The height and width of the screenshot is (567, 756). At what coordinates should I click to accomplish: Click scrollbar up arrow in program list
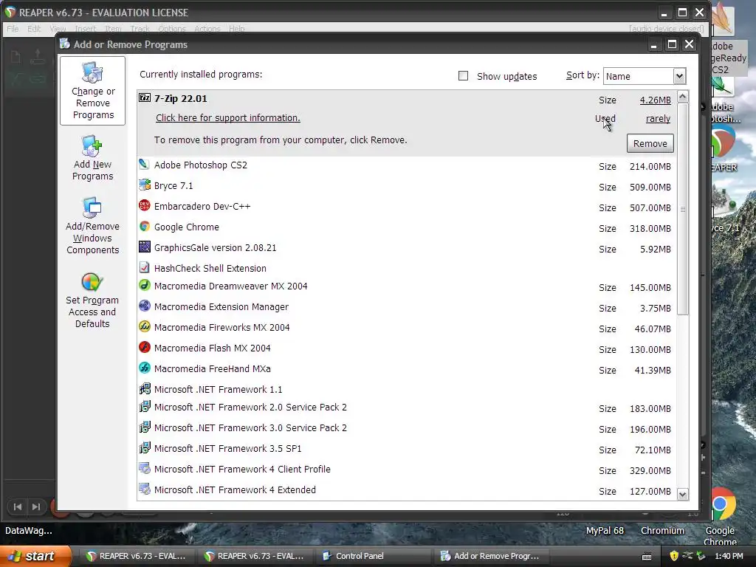pos(682,97)
